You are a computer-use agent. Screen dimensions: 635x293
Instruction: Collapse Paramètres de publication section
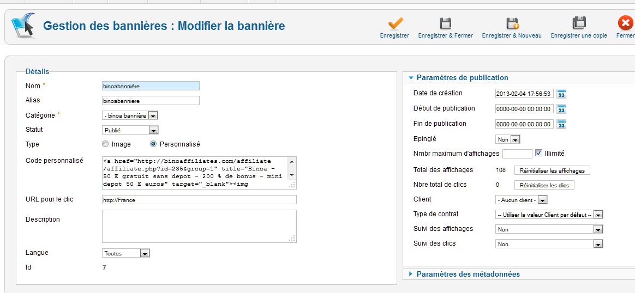(x=462, y=77)
